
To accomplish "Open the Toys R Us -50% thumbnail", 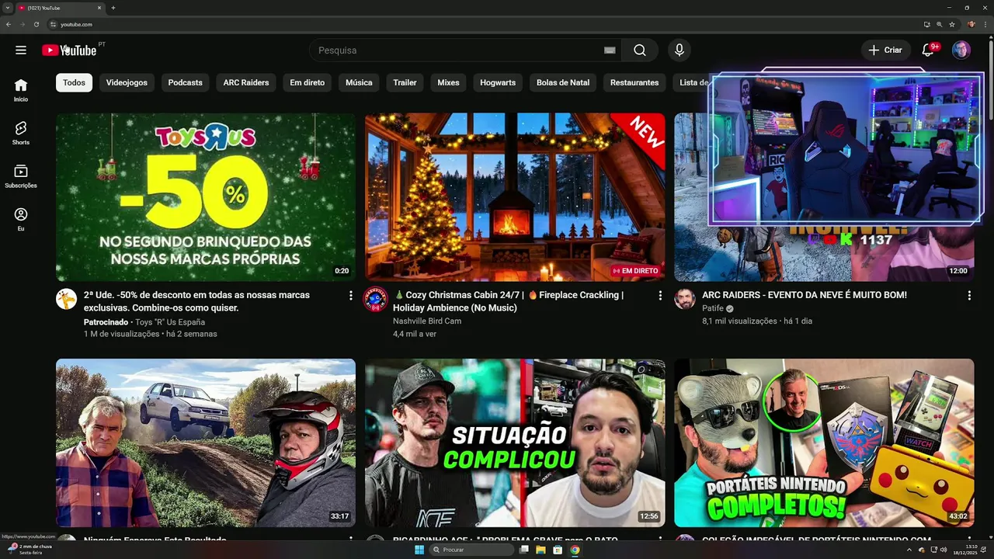I will pyautogui.click(x=206, y=197).
